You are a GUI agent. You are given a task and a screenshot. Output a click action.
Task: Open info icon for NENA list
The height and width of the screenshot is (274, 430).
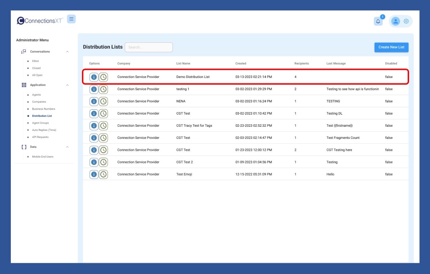click(94, 101)
